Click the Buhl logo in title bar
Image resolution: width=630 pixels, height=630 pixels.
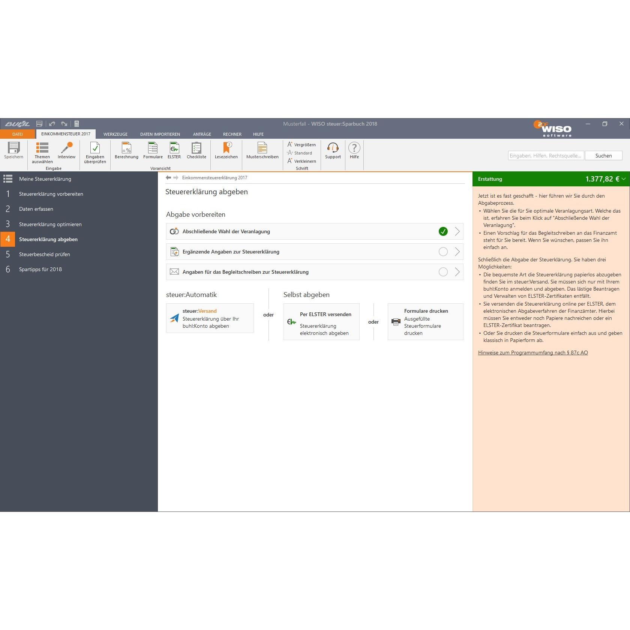click(17, 124)
